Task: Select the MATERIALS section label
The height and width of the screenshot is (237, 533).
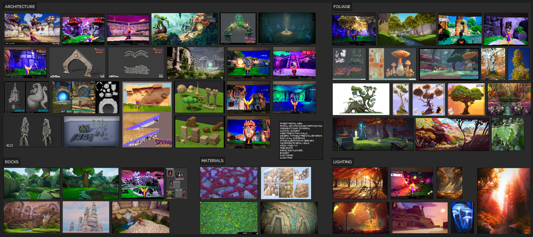Action: pyautogui.click(x=212, y=160)
